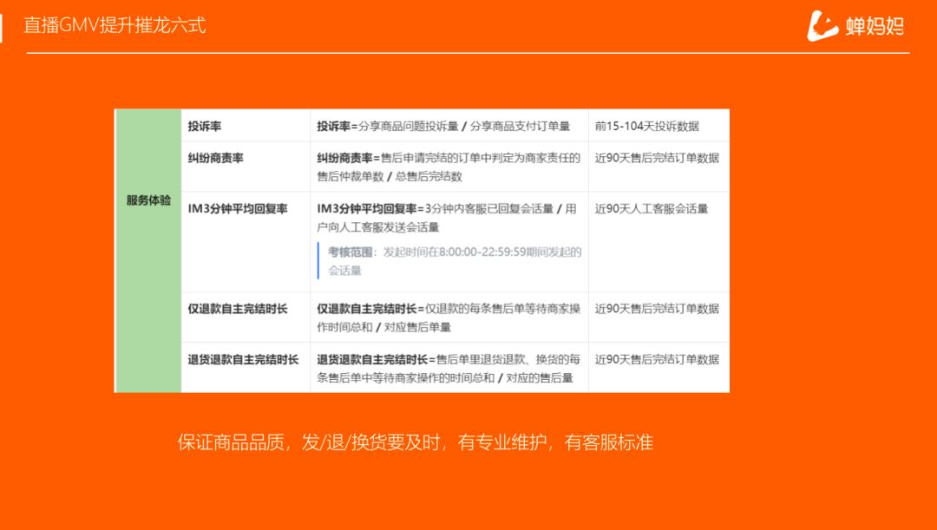Click the 蝉妈妈 brand name text

pyautogui.click(x=875, y=26)
